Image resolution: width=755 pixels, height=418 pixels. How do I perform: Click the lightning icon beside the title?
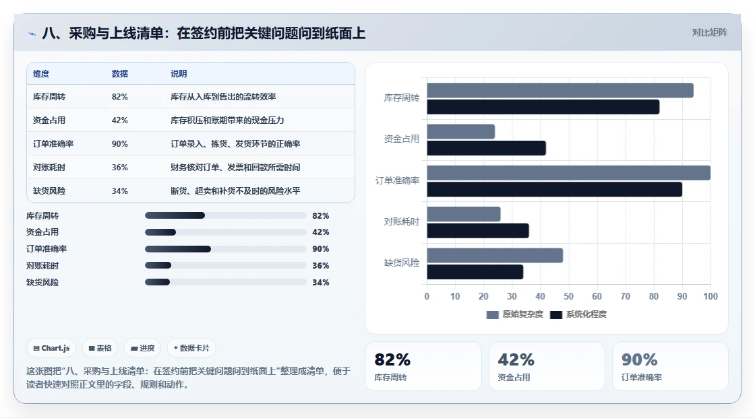(32, 34)
